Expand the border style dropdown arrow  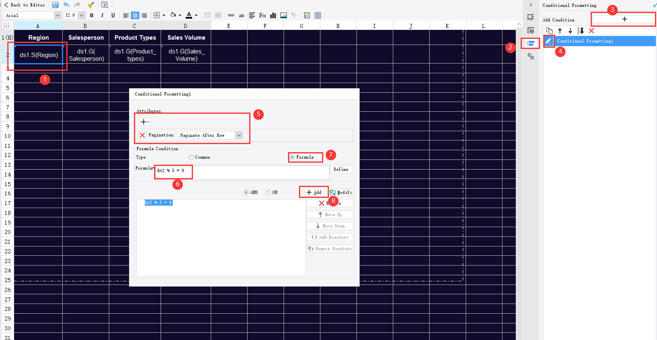click(164, 15)
